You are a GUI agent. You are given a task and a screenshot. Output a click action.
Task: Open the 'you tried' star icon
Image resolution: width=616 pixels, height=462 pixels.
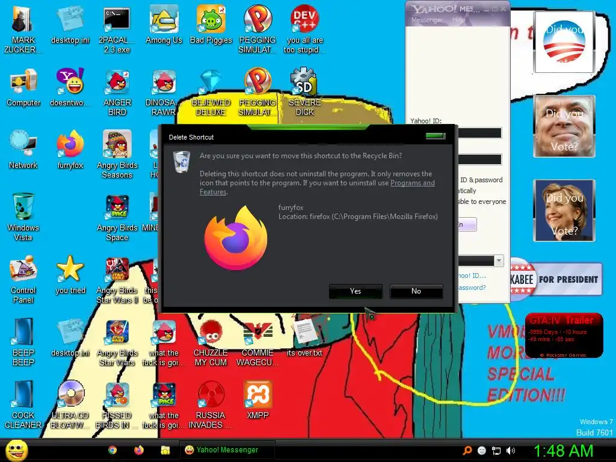(x=70, y=274)
